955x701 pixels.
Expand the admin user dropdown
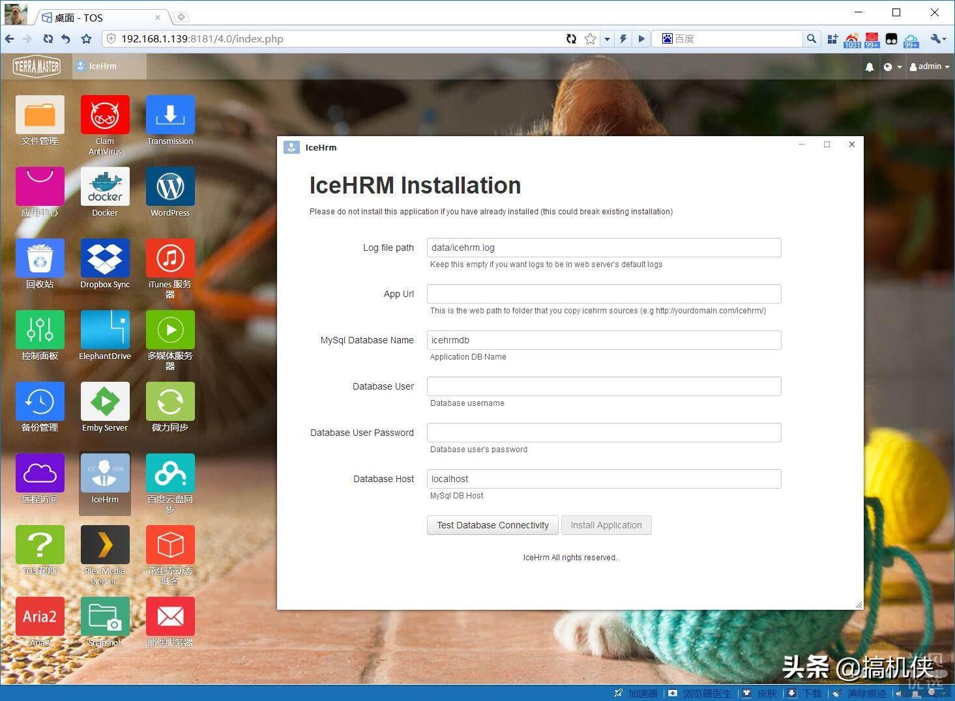point(929,66)
